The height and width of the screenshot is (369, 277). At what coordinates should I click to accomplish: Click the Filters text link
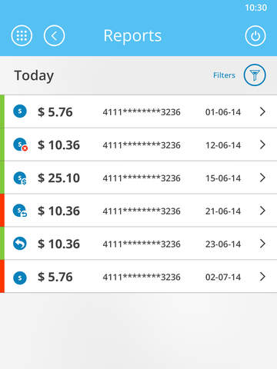point(224,75)
